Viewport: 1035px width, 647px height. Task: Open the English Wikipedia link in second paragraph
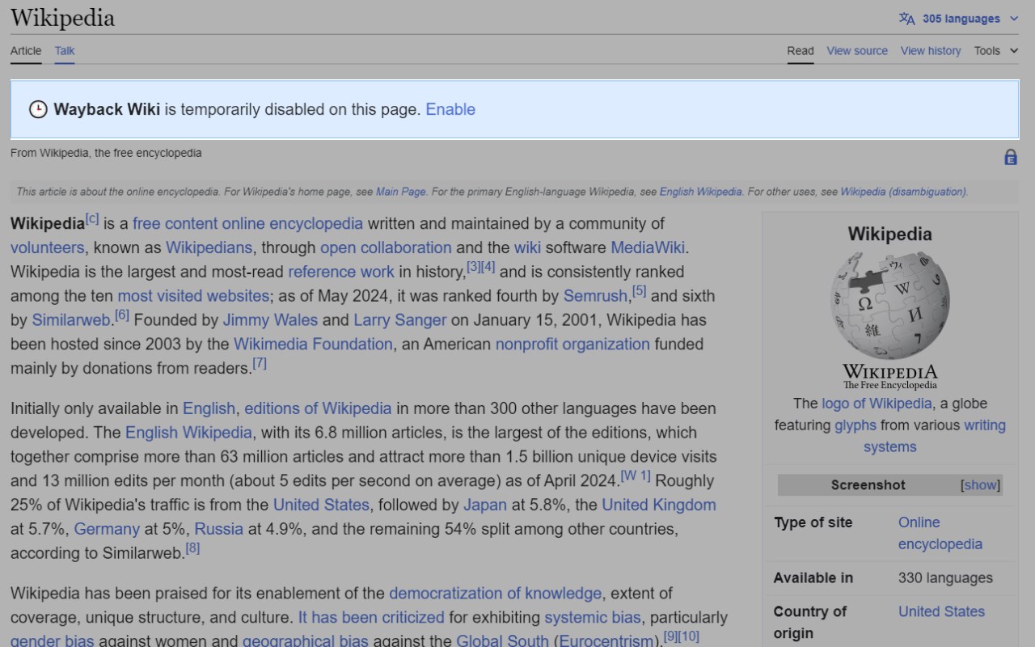(x=188, y=433)
